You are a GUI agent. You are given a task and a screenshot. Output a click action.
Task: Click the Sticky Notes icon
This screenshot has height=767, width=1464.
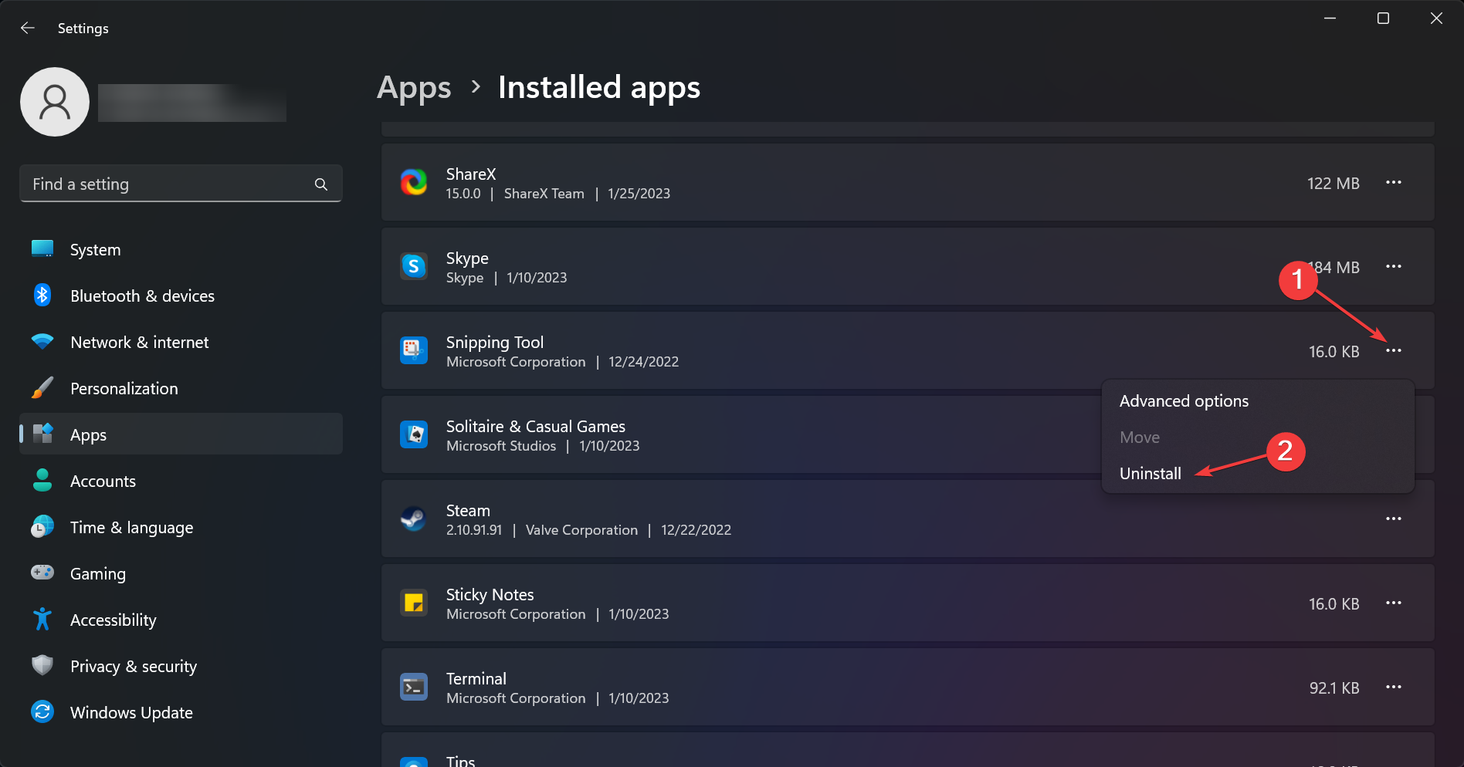click(x=414, y=603)
